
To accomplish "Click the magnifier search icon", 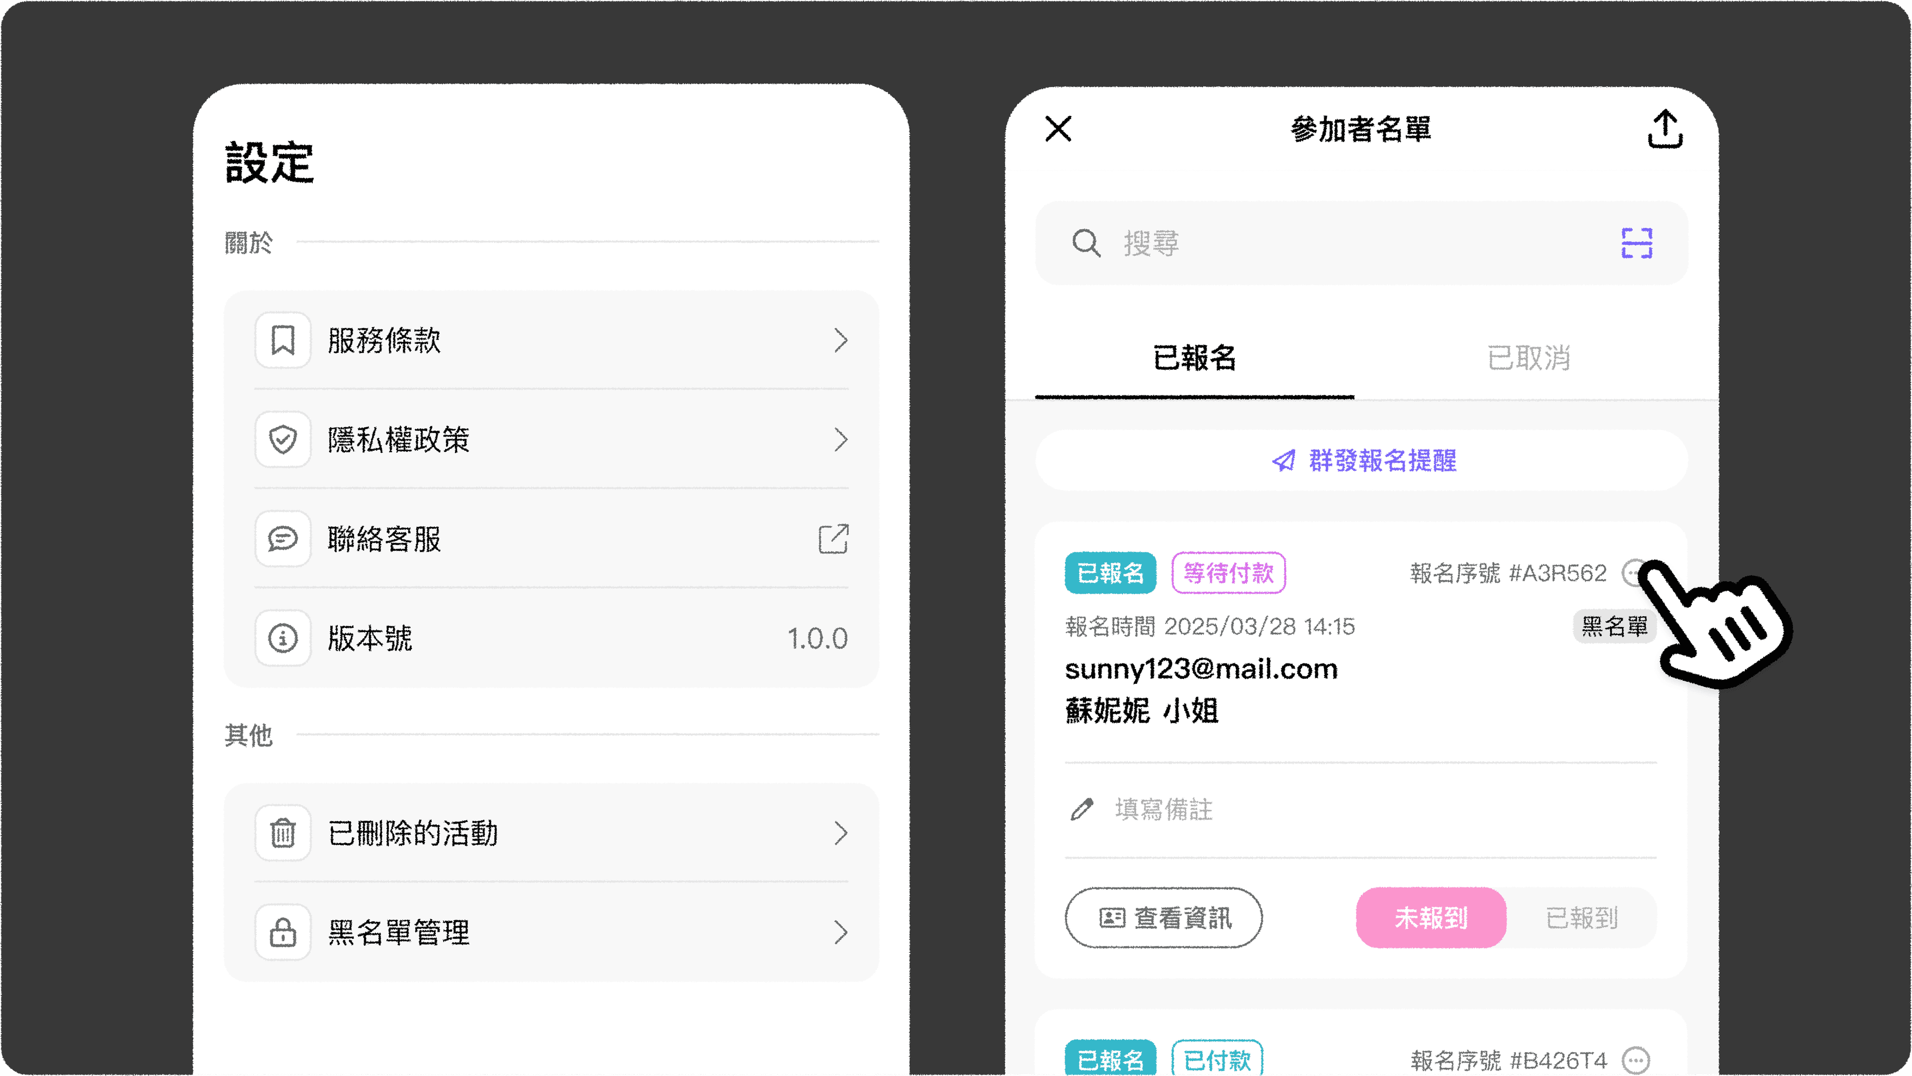I will coord(1086,243).
